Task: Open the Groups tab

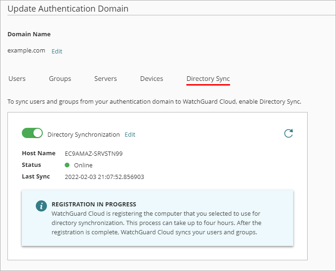Action: (60, 79)
